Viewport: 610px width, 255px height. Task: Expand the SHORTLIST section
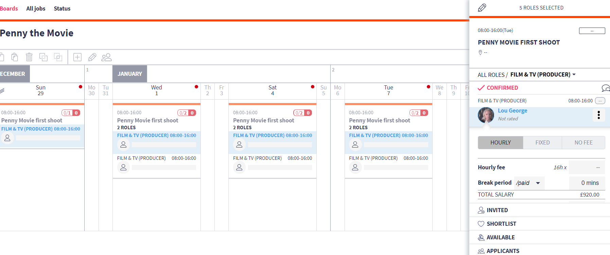point(501,224)
